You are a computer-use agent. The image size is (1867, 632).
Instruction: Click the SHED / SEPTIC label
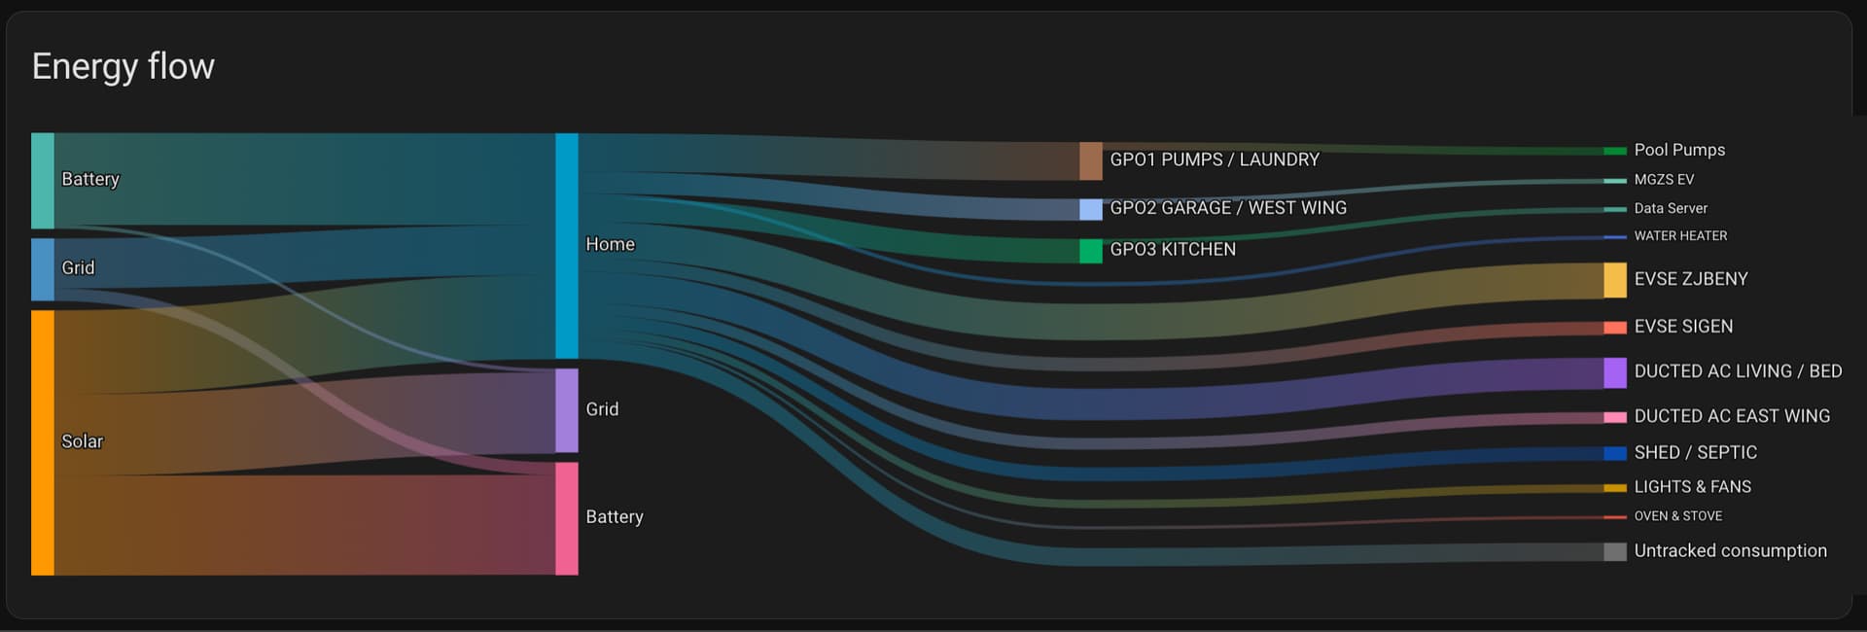(x=1695, y=452)
